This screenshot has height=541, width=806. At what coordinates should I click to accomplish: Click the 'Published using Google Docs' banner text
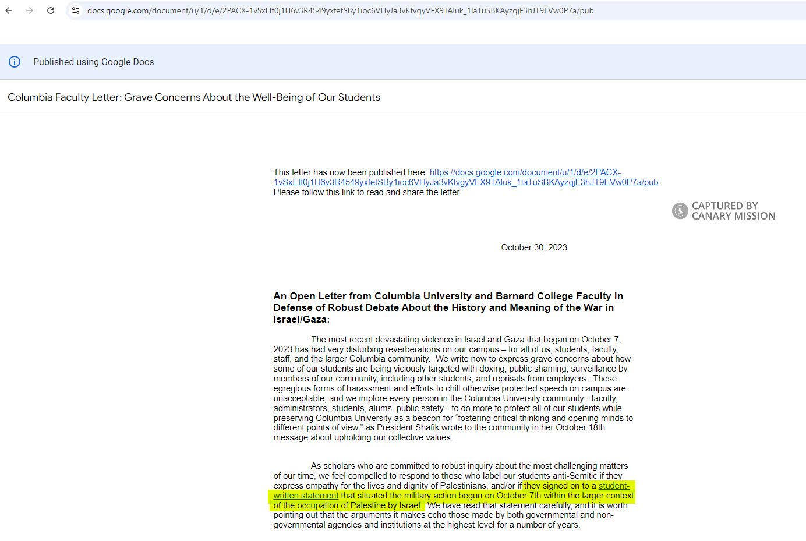point(93,62)
